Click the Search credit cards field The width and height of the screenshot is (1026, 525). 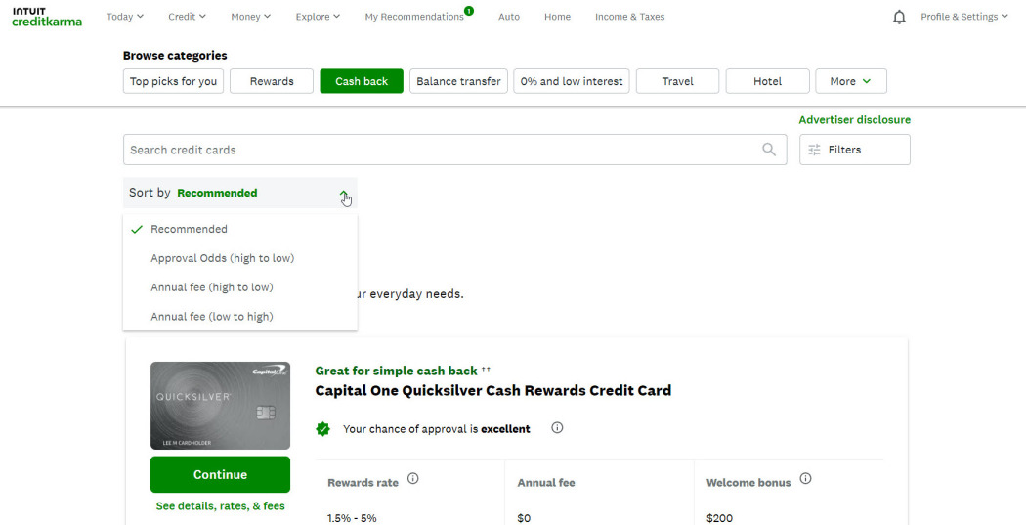point(454,150)
